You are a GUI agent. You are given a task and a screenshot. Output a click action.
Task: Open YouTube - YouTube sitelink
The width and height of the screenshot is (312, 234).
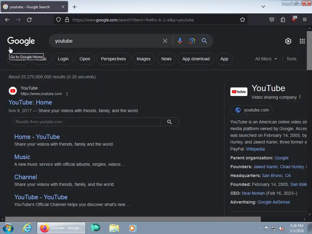tap(41, 197)
